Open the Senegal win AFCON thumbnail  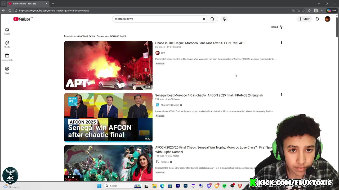(x=108, y=118)
